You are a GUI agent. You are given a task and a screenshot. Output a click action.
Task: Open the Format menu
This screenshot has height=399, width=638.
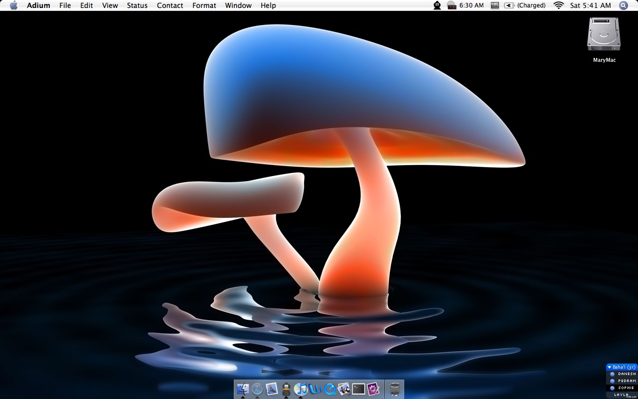pyautogui.click(x=204, y=5)
